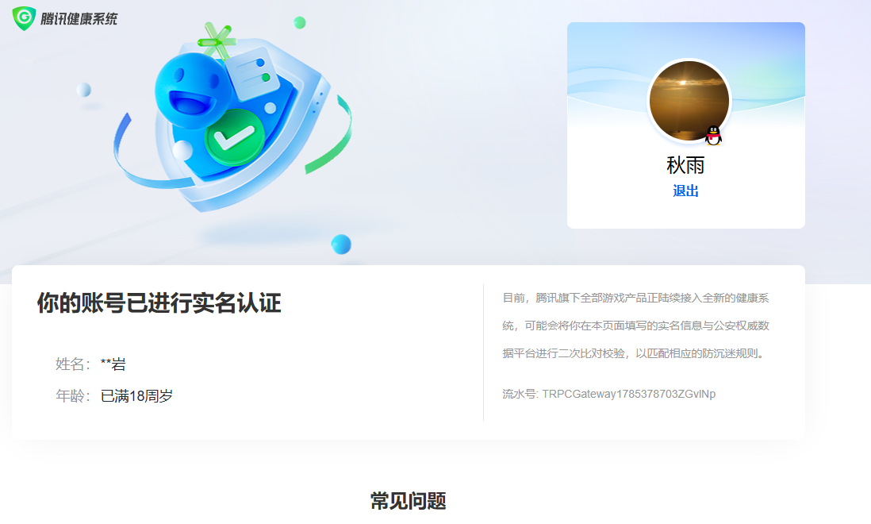
Task: Click the 姓名 label
Action: (x=73, y=364)
